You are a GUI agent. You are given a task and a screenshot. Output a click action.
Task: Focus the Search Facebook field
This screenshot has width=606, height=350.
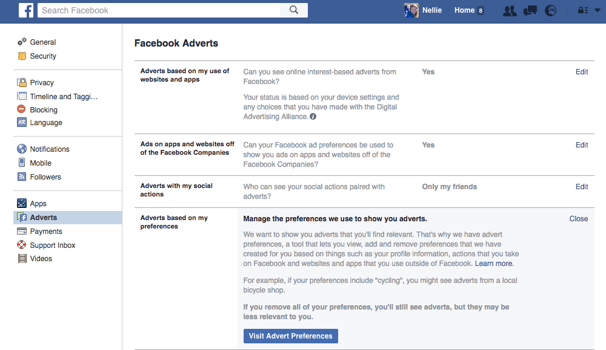(159, 10)
